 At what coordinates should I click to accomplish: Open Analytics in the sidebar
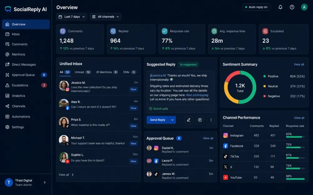click(26, 96)
